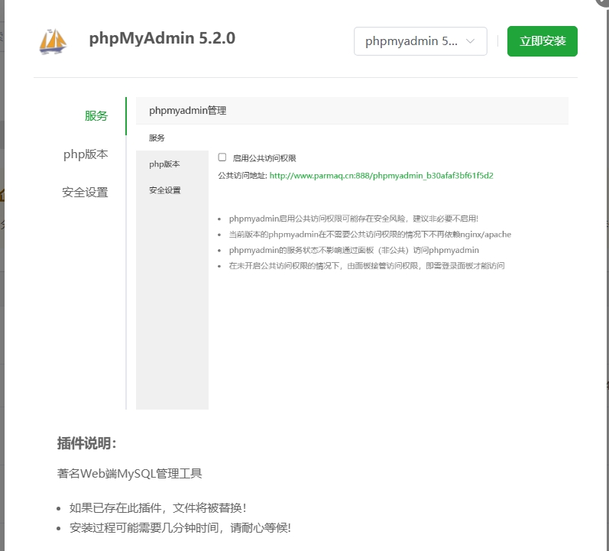The width and height of the screenshot is (609, 551).
Task: Choose 安全设置 in the inner gray menu
Action: tap(165, 190)
